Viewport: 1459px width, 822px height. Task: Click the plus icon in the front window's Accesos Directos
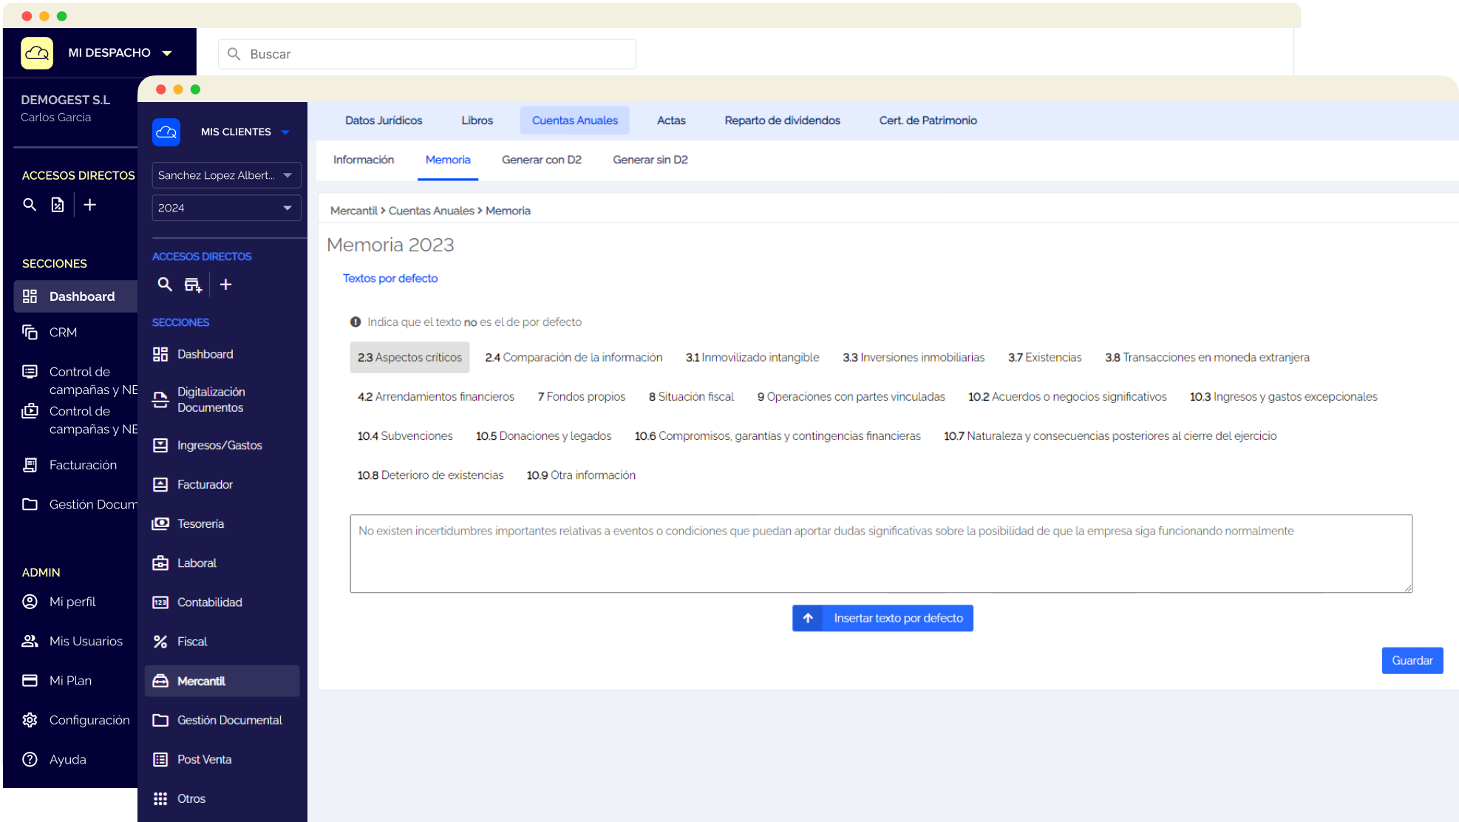point(226,285)
